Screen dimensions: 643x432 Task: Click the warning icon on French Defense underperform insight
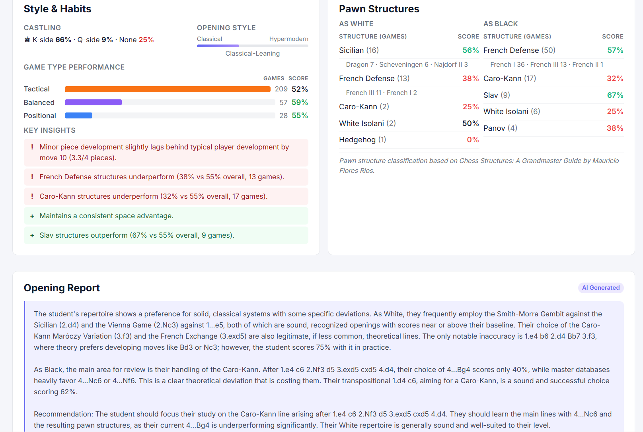pos(32,177)
